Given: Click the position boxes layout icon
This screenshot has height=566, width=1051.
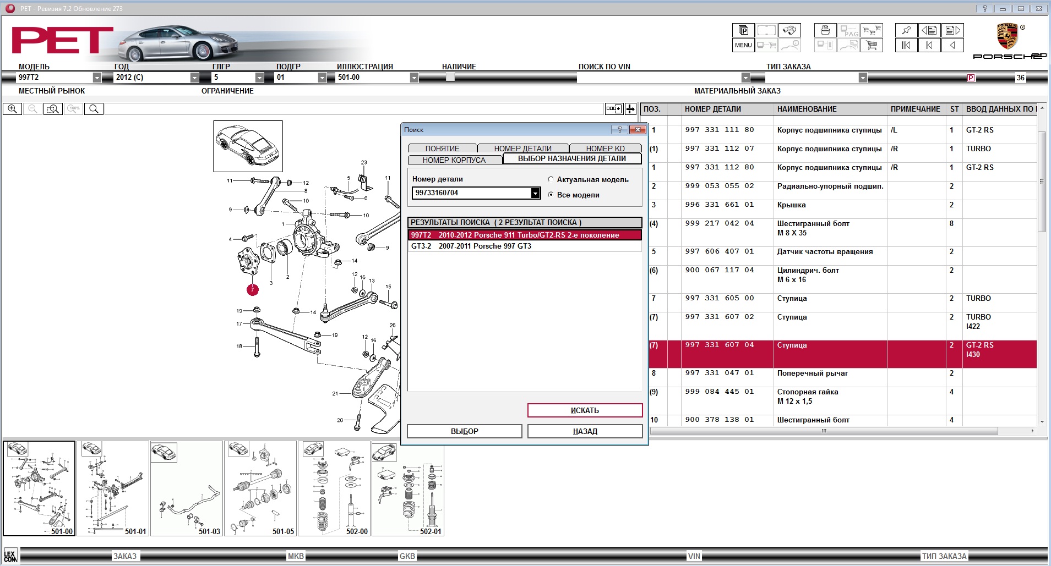Looking at the screenshot, I should [613, 109].
